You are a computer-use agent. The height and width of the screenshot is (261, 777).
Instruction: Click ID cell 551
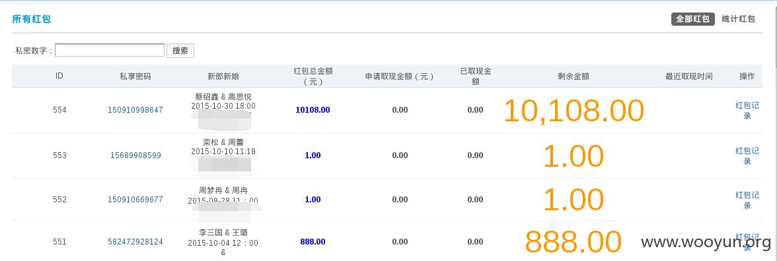pos(59,242)
